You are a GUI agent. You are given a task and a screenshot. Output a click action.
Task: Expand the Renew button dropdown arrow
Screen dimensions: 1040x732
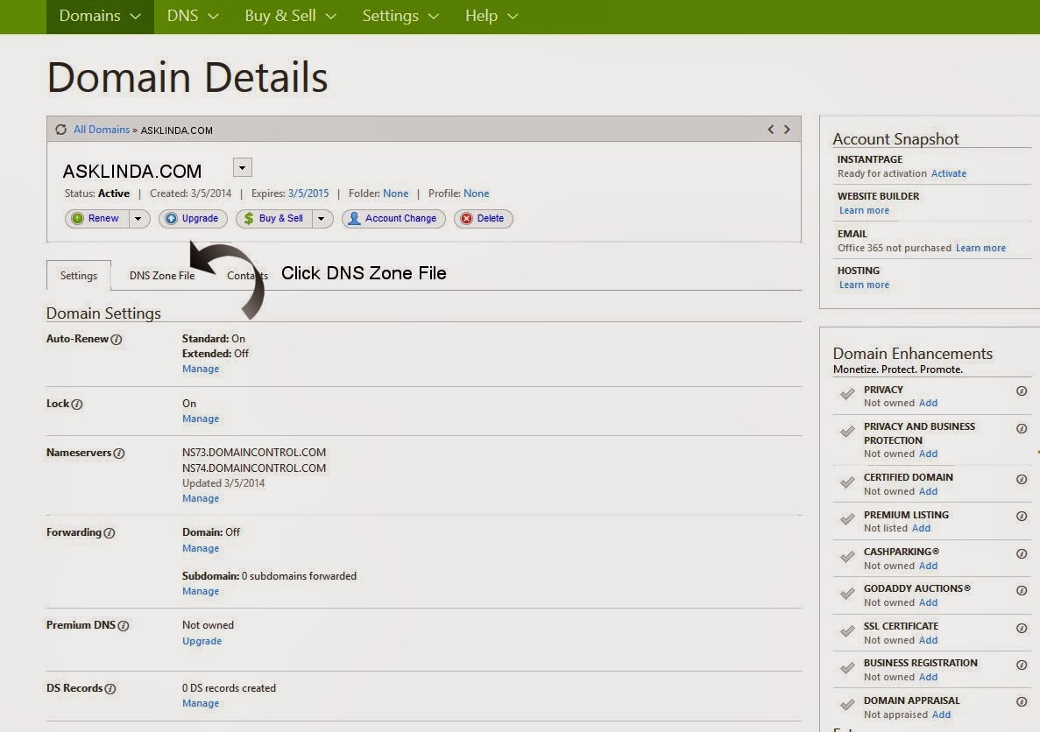[138, 219]
